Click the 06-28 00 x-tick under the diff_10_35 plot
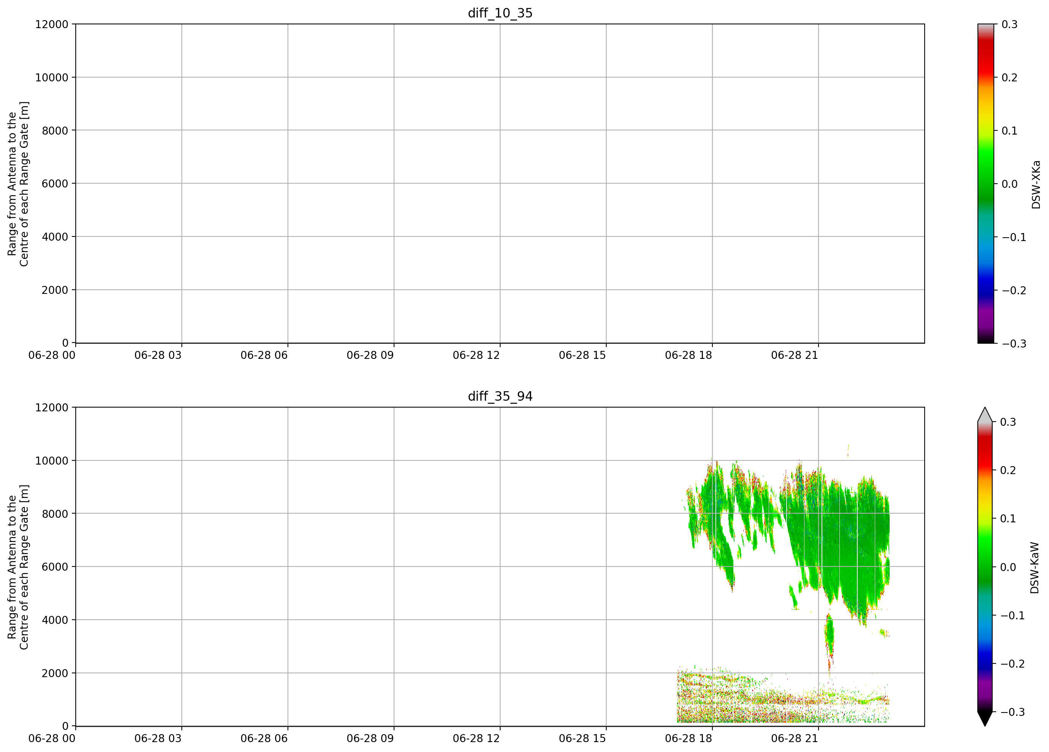The image size is (1049, 752). (52, 355)
